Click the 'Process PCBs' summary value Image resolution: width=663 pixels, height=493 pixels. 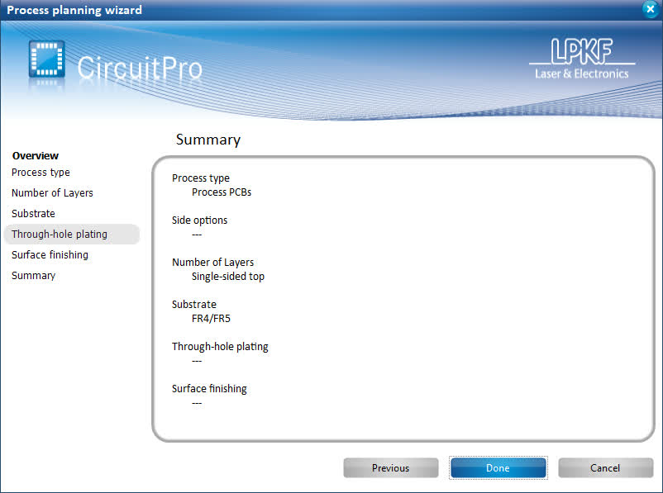(x=222, y=192)
